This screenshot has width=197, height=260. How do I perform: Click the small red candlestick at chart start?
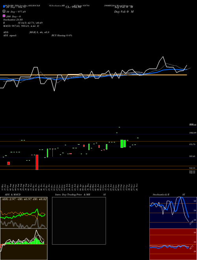pyautogui.click(x=8, y=163)
